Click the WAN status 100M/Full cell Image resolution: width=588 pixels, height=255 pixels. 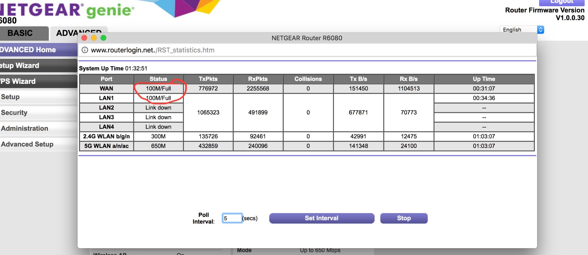coord(158,88)
